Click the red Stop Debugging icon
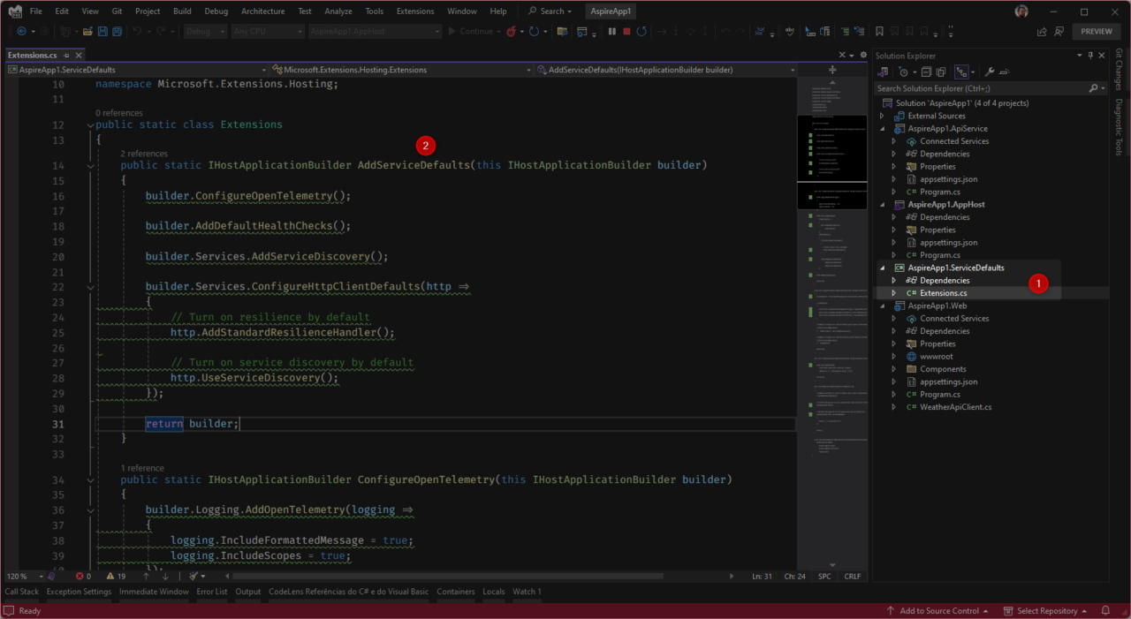 click(x=626, y=30)
